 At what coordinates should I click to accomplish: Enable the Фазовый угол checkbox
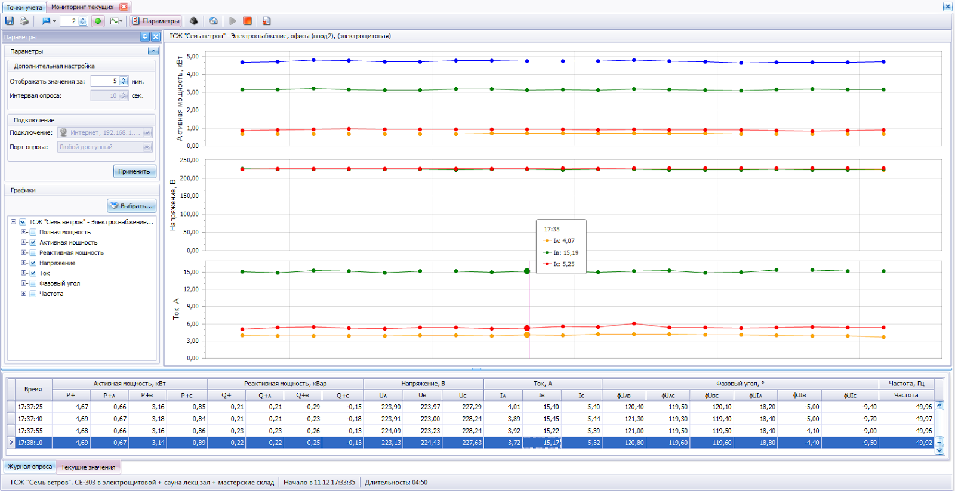pos(33,283)
